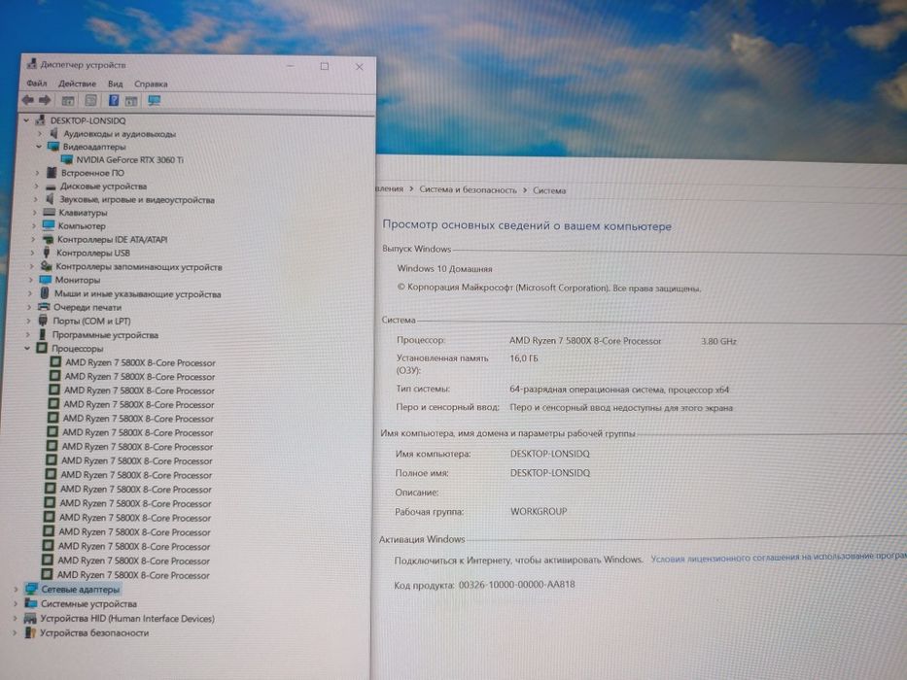Screen dimensions: 907x680
Task: Expand the Сетевые адаптеры arrow
Action: pyautogui.click(x=16, y=590)
